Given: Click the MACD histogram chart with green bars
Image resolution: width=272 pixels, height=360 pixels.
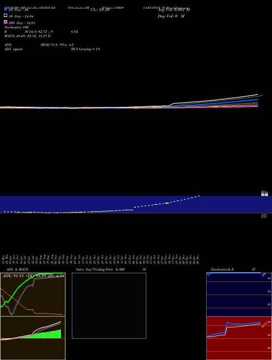Looking at the screenshot, I should tap(33, 338).
